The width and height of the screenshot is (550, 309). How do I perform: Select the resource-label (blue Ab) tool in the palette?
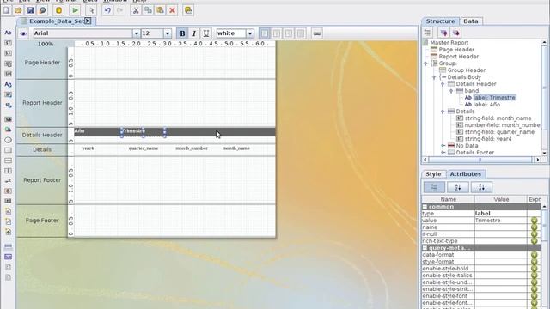[x=8, y=84]
